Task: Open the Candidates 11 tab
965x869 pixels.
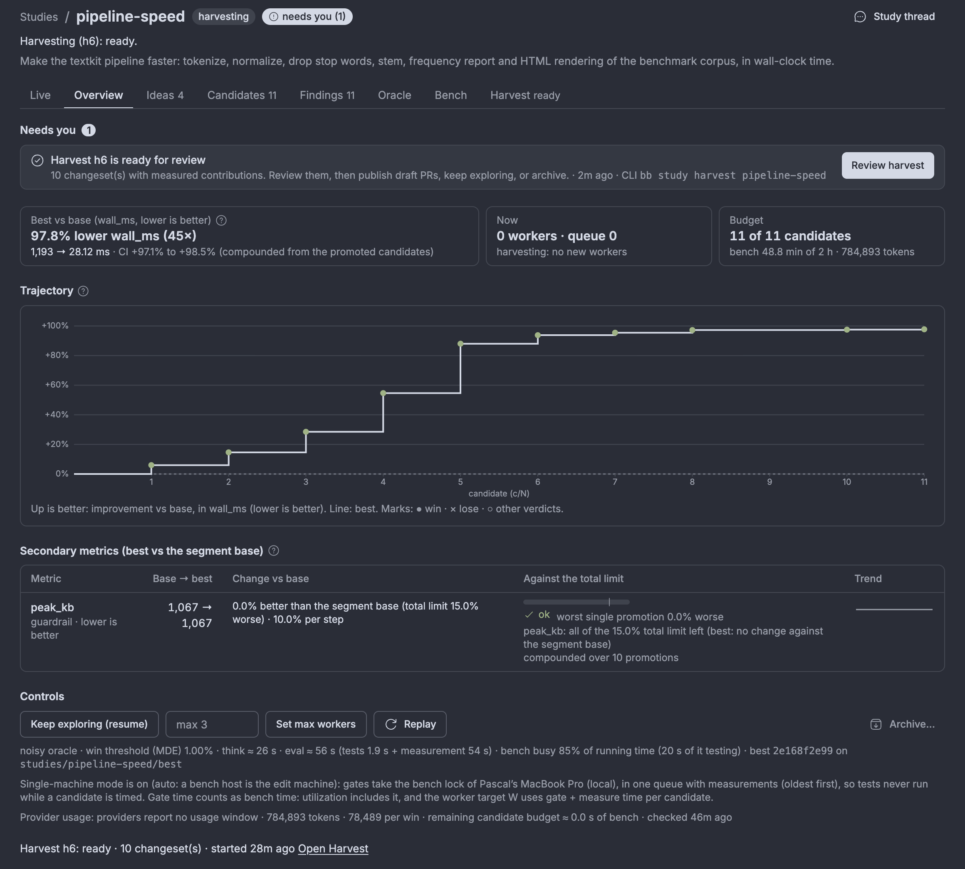Action: [x=242, y=95]
